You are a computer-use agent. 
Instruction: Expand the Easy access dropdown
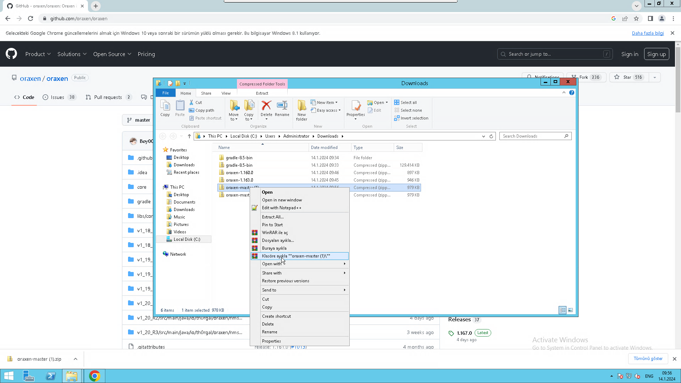pos(326,110)
